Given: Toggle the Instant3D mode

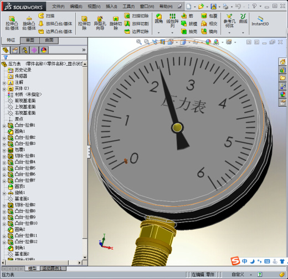Looking at the screenshot, I should (x=260, y=21).
